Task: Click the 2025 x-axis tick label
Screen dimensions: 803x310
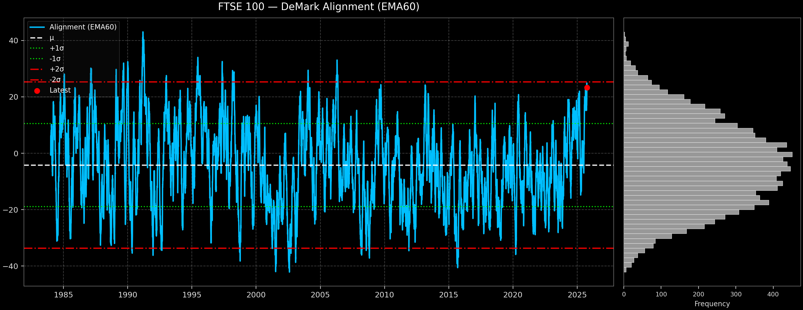Action: pyautogui.click(x=577, y=295)
